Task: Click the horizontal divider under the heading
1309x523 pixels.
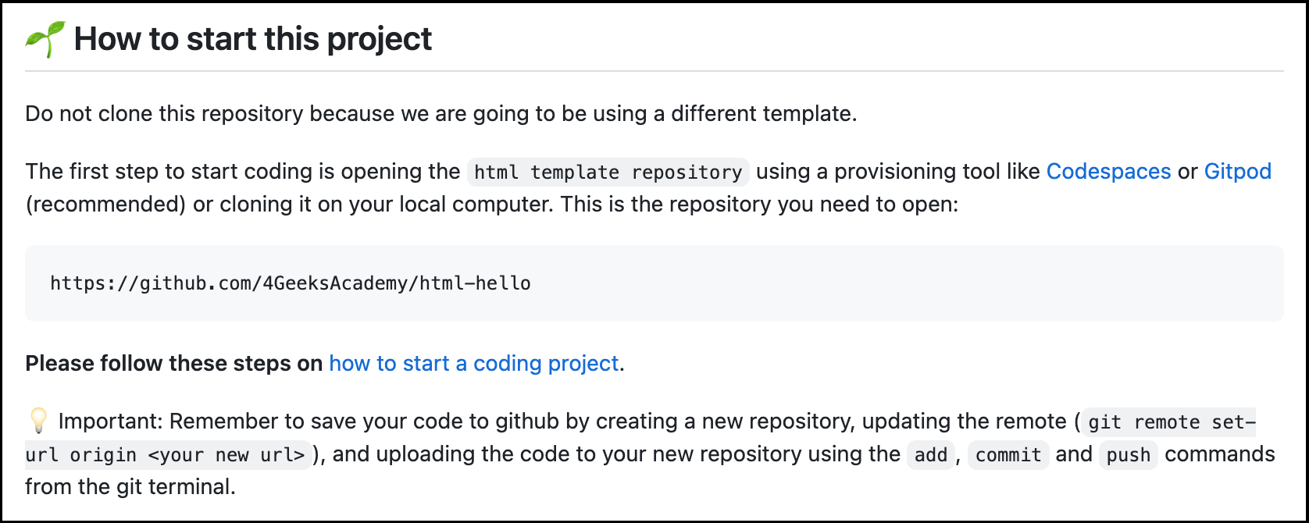Action: tap(654, 71)
